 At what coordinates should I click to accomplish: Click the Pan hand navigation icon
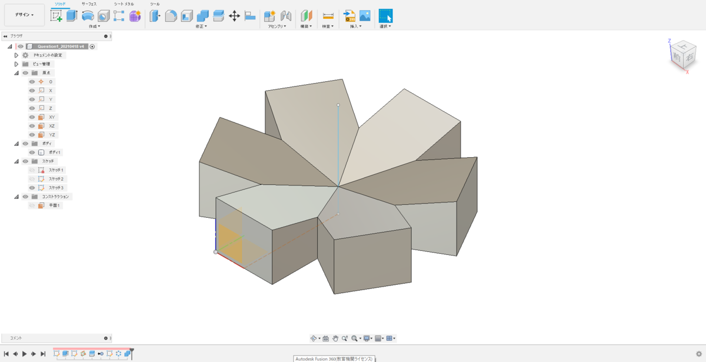pyautogui.click(x=335, y=338)
